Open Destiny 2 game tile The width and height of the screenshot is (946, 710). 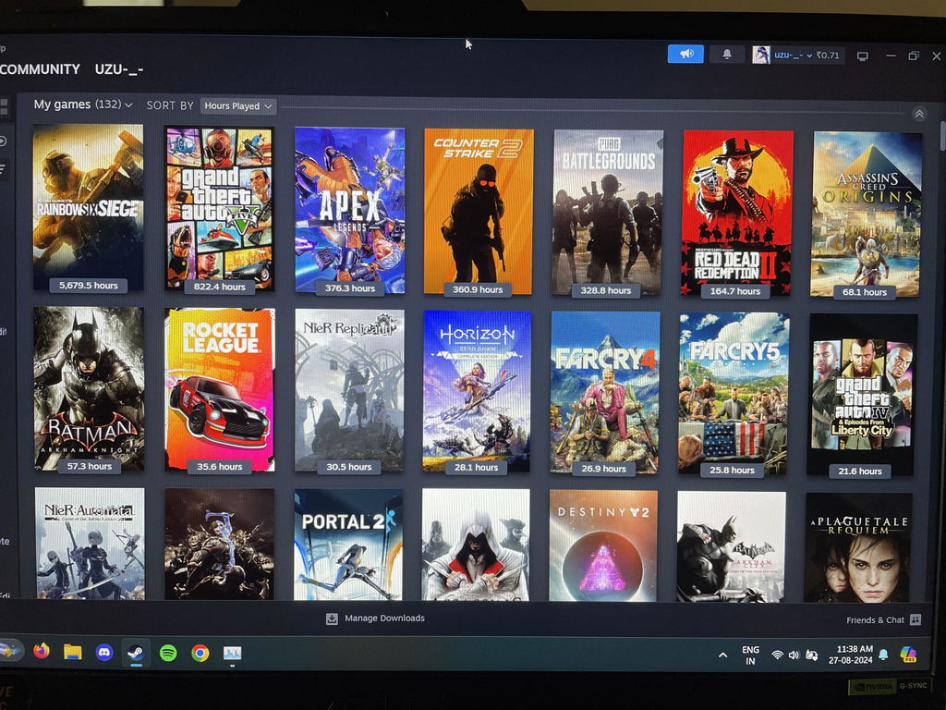tap(602, 546)
